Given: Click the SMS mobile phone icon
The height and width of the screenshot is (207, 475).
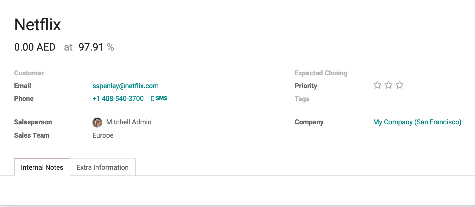Looking at the screenshot, I should 153,99.
